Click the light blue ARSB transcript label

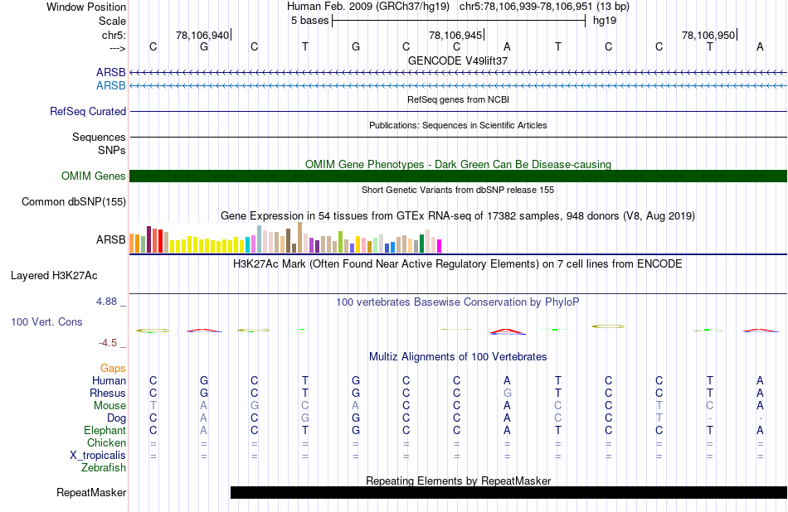111,86
